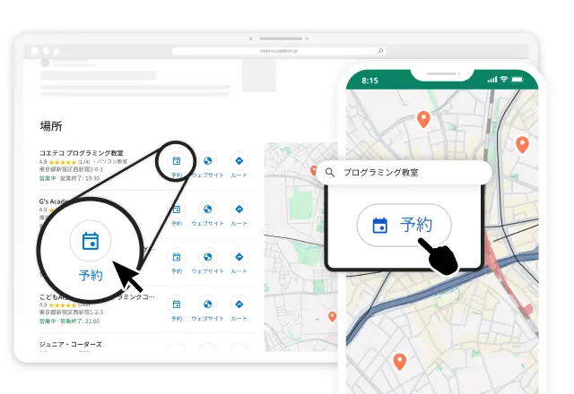Click 予約 icon in G's Academy row
The width and height of the screenshot is (574, 394).
[x=177, y=210]
